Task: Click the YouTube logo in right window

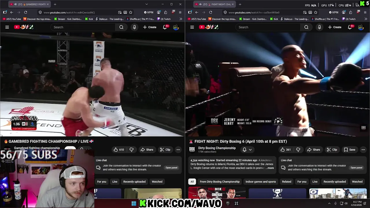Action: pyautogui.click(x=209, y=27)
